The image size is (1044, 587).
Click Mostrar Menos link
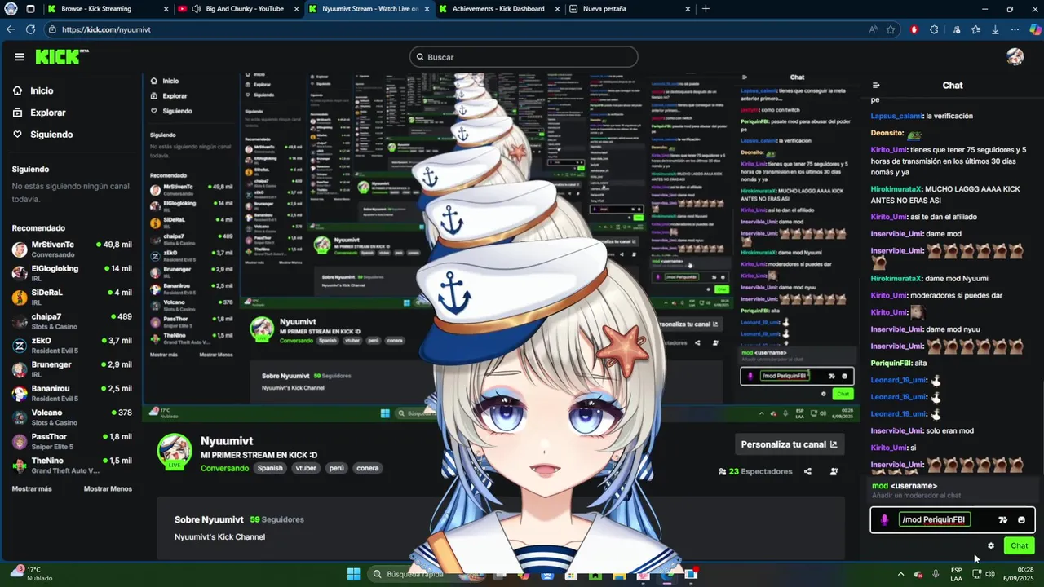(108, 489)
